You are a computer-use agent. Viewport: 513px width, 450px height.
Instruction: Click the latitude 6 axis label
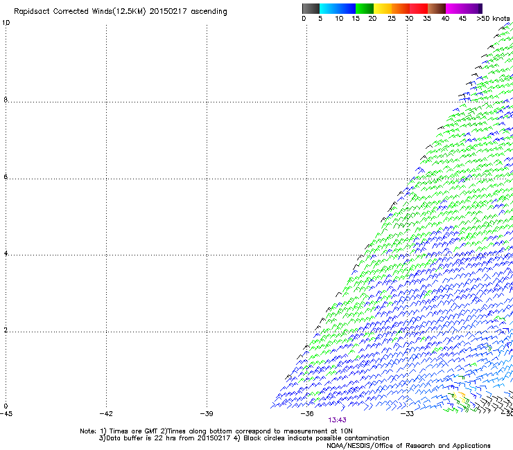tap(6, 177)
